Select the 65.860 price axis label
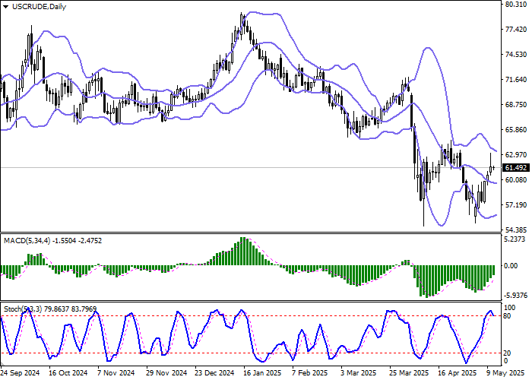Image resolution: width=532 pixels, height=380 pixels. pos(516,130)
